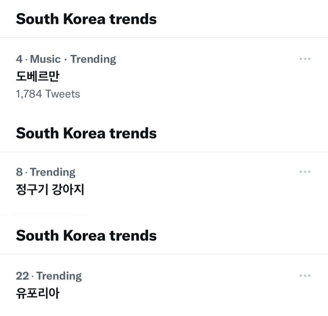Open the 도베르만 trending topic

point(37,76)
